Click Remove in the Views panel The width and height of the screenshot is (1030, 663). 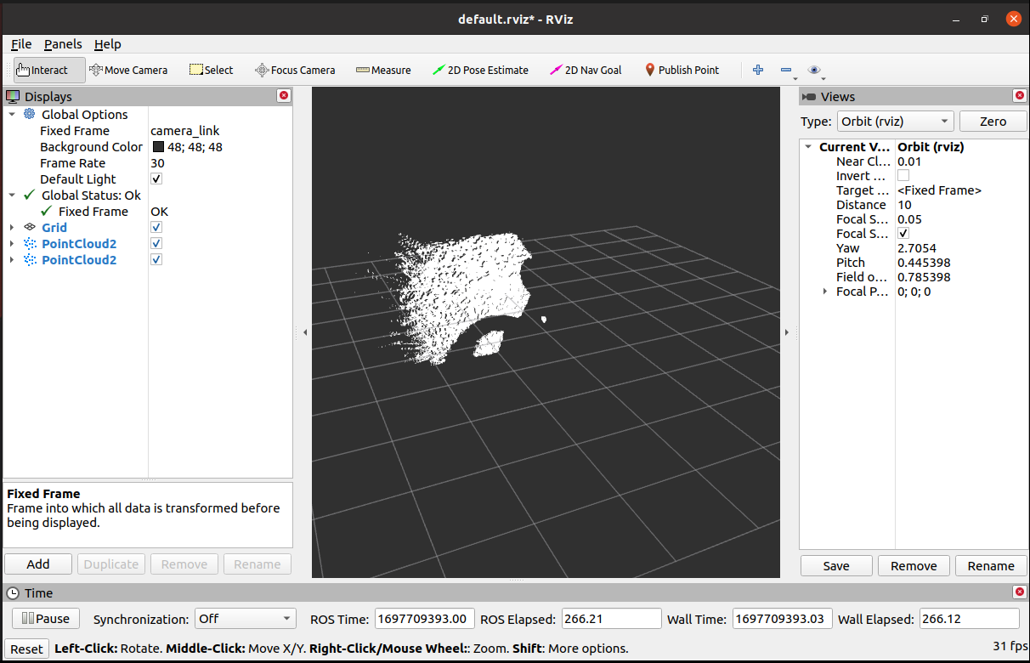pyautogui.click(x=914, y=566)
